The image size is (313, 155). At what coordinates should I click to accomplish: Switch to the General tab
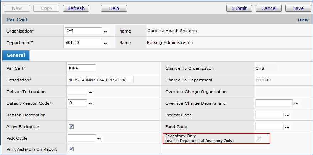click(x=16, y=55)
